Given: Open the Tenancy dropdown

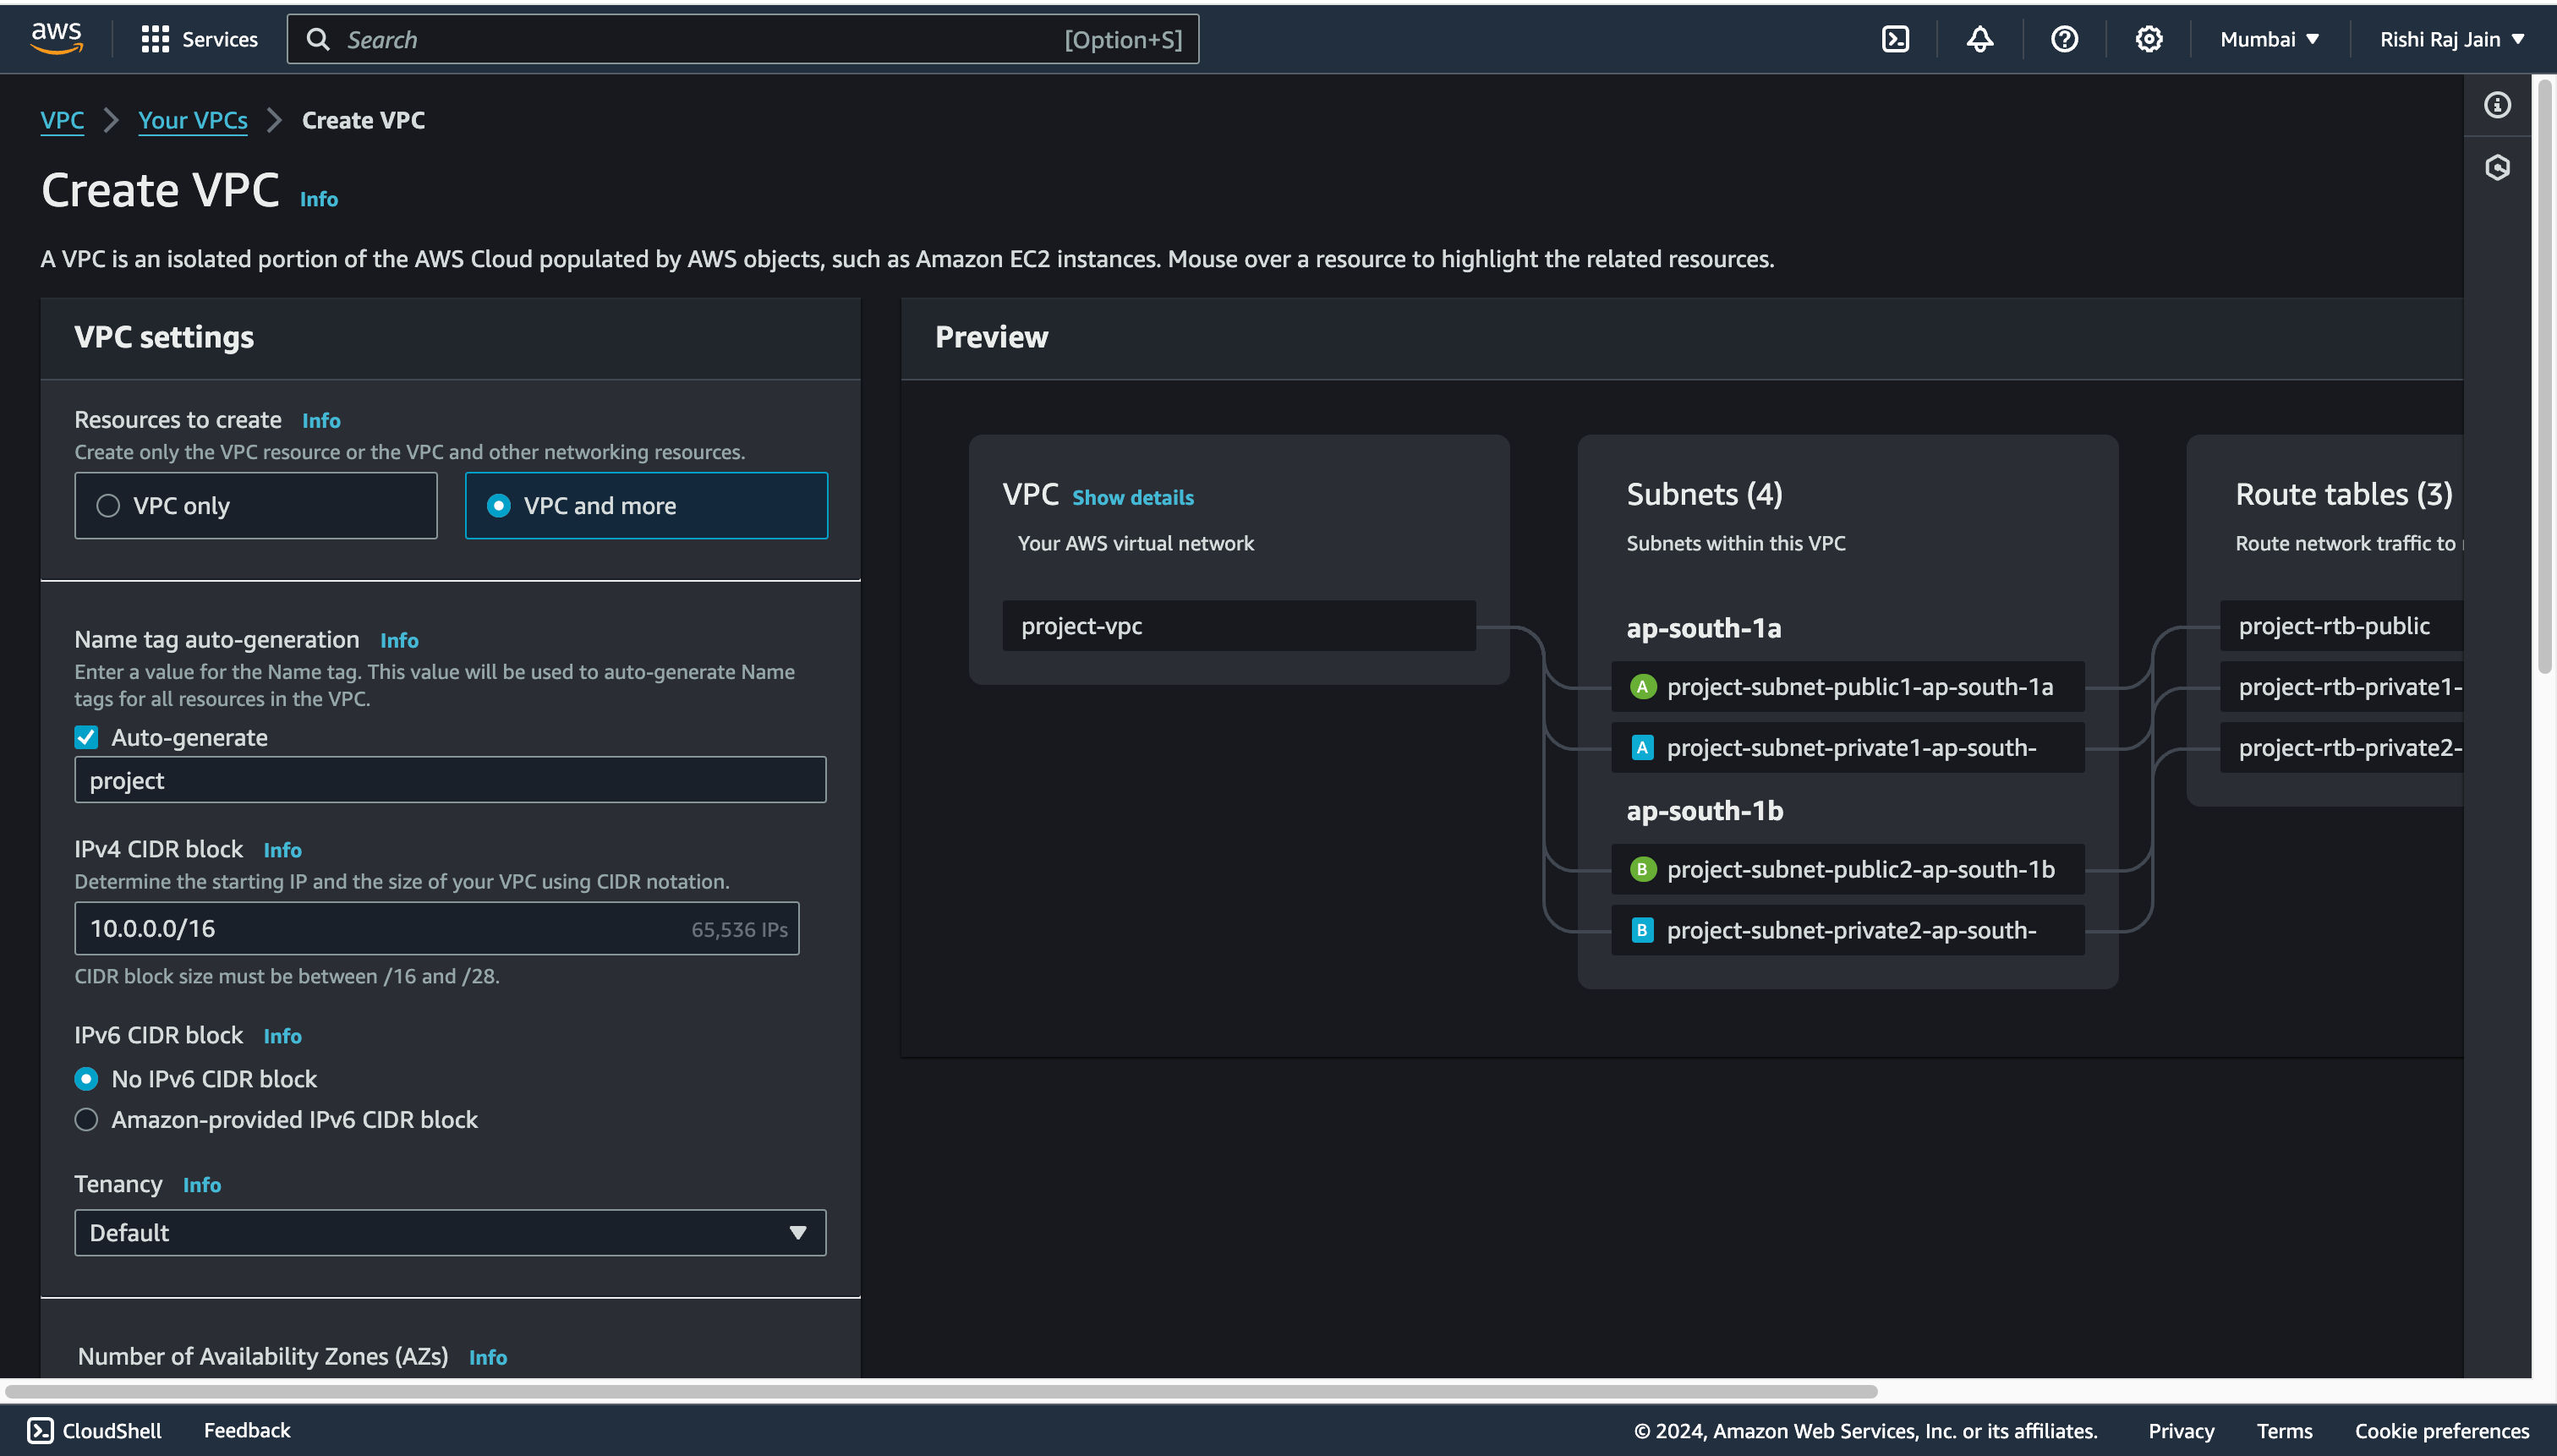Looking at the screenshot, I should coord(450,1233).
